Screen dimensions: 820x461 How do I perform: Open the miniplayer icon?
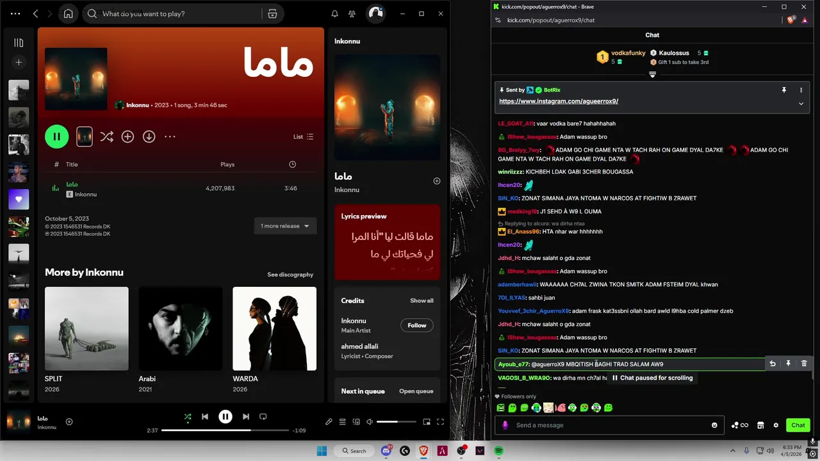pos(427,422)
